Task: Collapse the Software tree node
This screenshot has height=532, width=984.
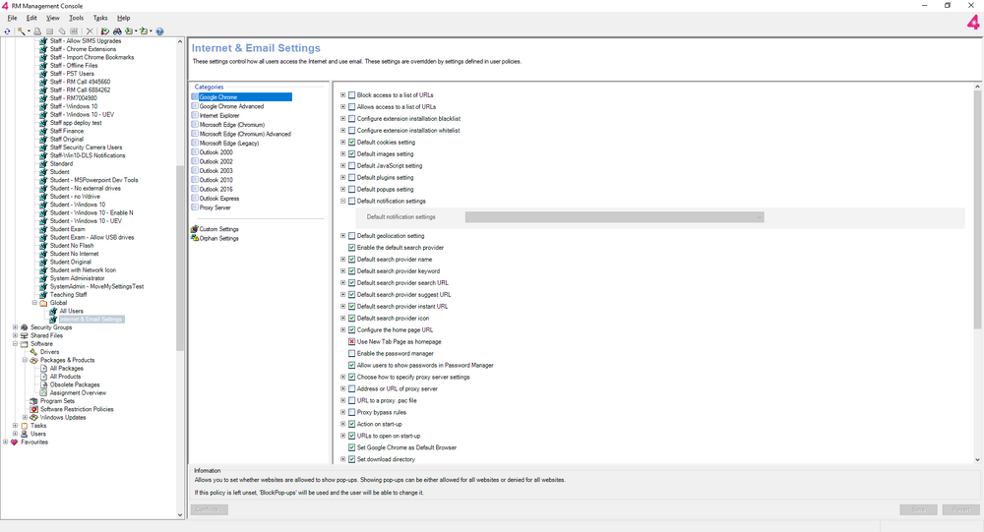Action: 15,344
